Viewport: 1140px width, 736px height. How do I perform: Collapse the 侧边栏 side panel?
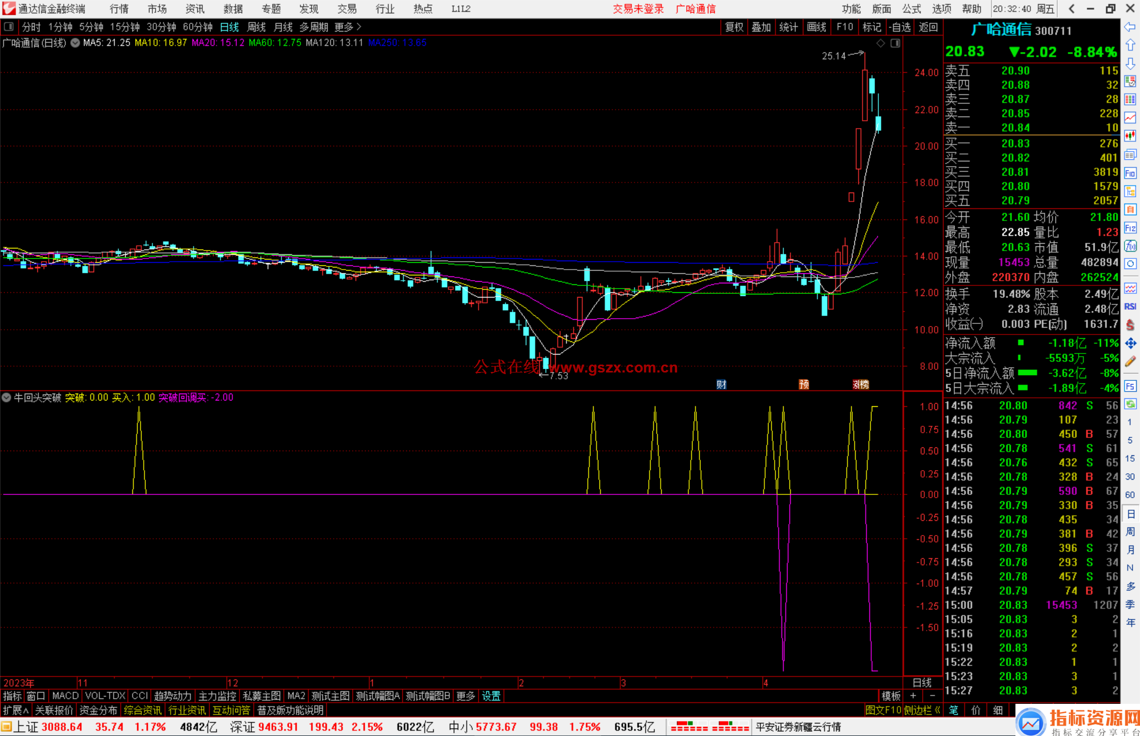click(922, 710)
